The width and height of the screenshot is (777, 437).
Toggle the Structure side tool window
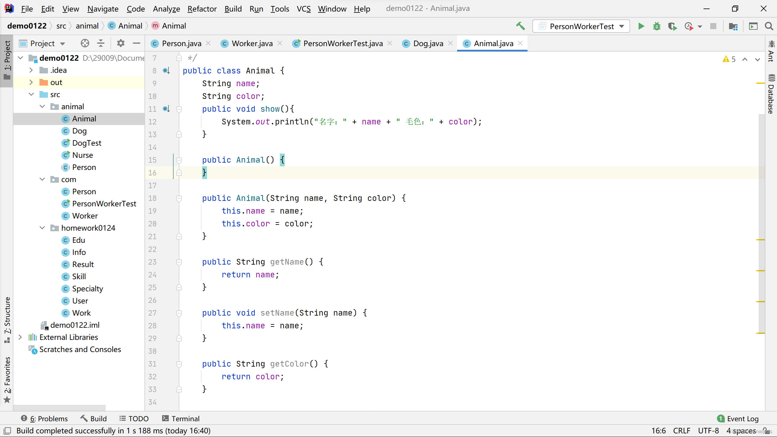pyautogui.click(x=7, y=319)
